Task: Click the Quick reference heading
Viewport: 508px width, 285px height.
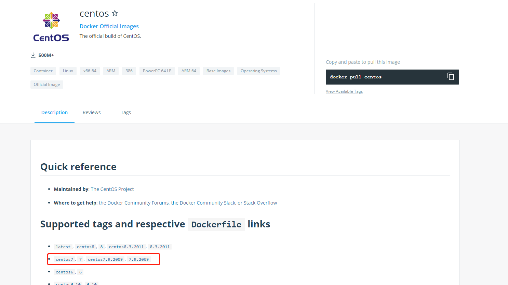Action: [x=78, y=167]
